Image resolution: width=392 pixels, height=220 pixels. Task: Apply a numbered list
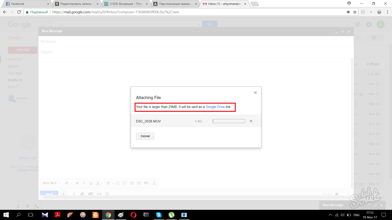(118, 183)
